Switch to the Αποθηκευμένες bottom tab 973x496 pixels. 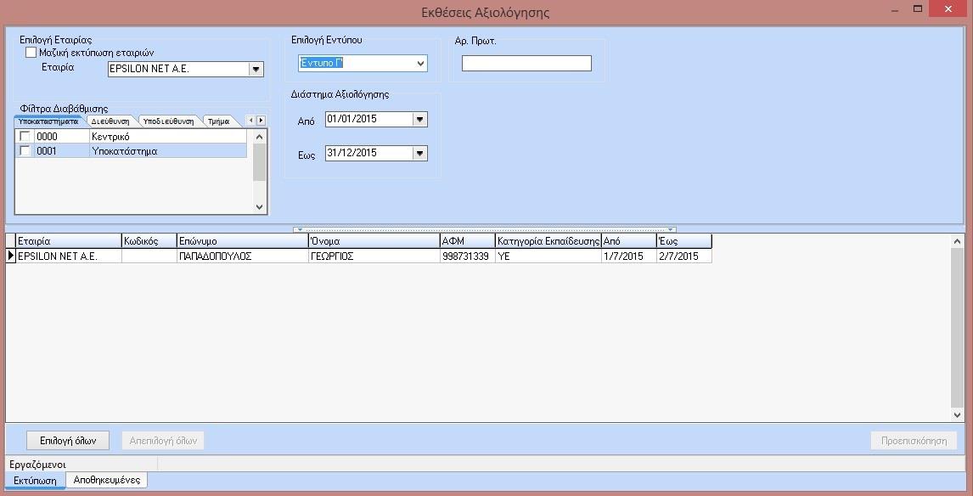click(x=107, y=480)
